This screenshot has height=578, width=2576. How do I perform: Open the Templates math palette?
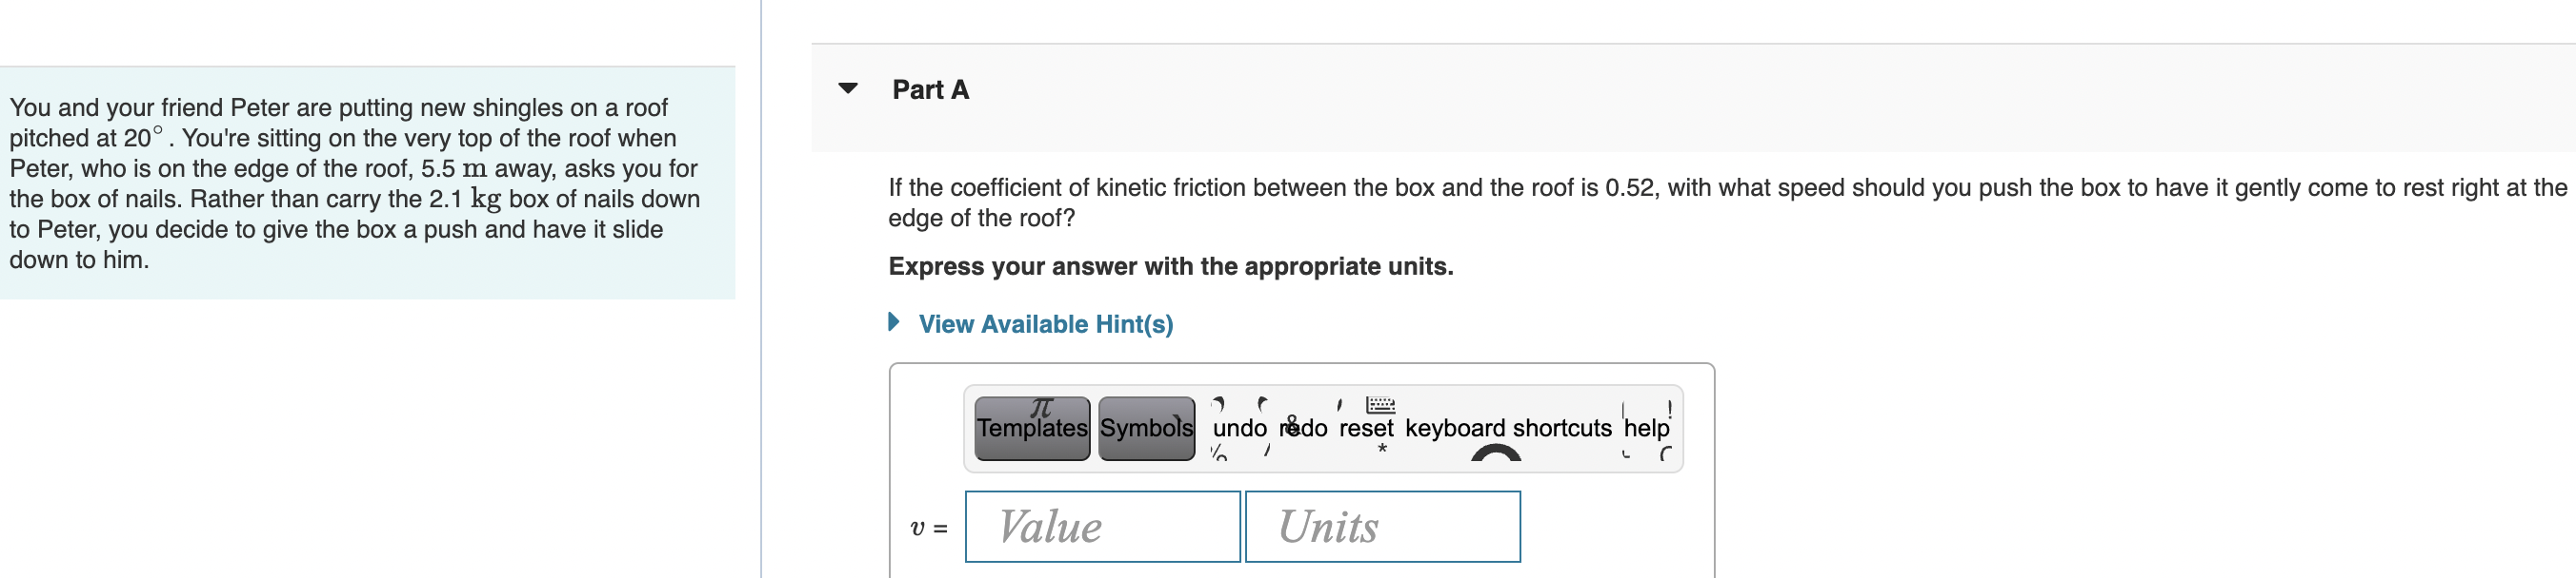[x=1031, y=428]
